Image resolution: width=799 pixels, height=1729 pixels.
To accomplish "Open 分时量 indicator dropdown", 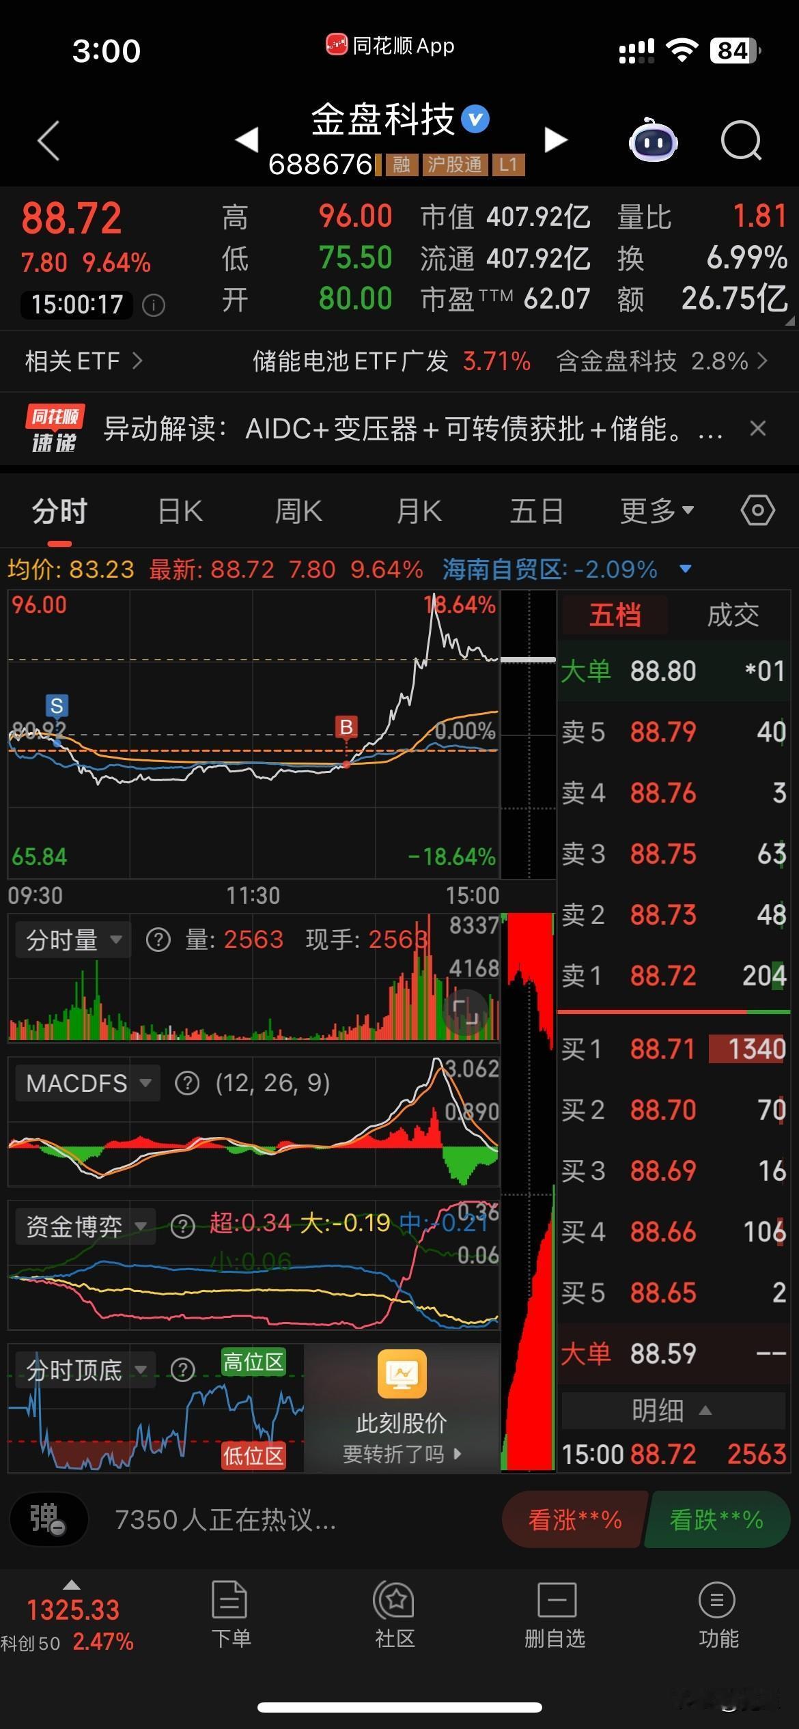I will 74,940.
